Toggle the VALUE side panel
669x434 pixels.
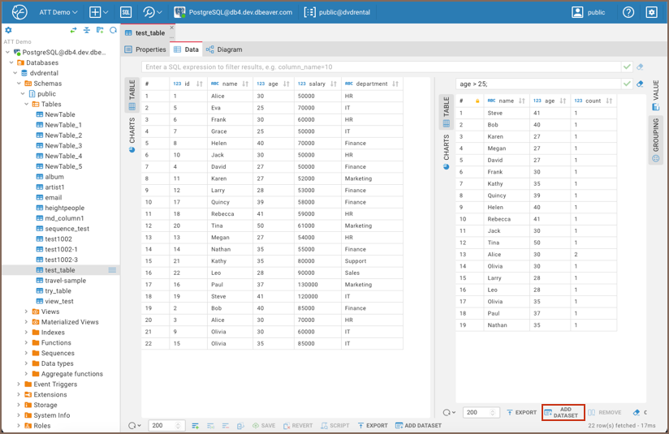click(x=656, y=95)
